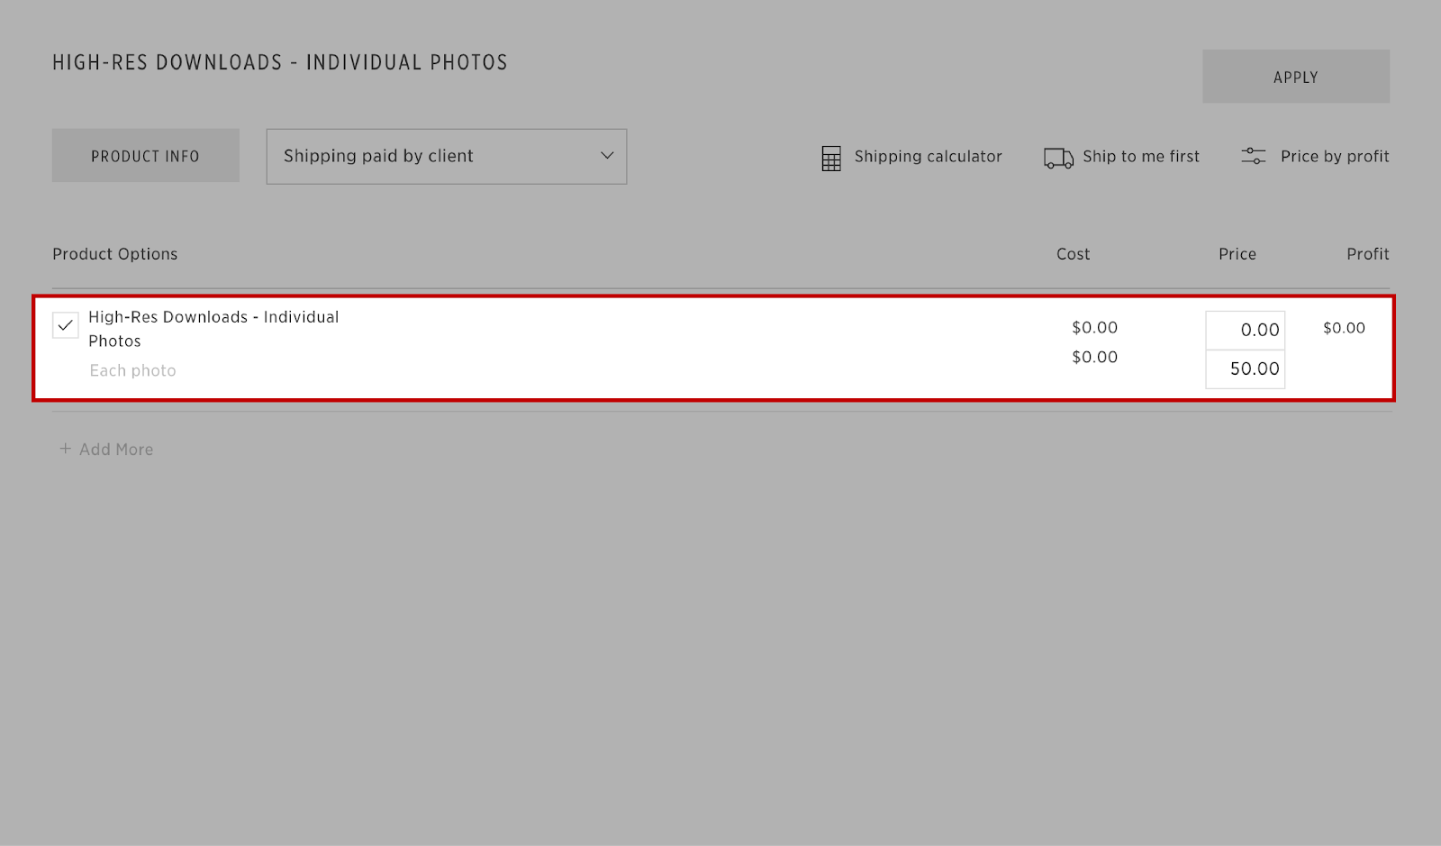This screenshot has height=846, width=1441.
Task: Focus the price field showing 50.00
Action: [x=1245, y=369]
